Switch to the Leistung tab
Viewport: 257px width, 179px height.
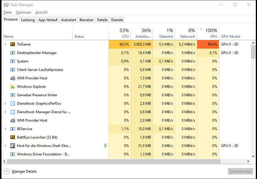pyautogui.click(x=28, y=20)
